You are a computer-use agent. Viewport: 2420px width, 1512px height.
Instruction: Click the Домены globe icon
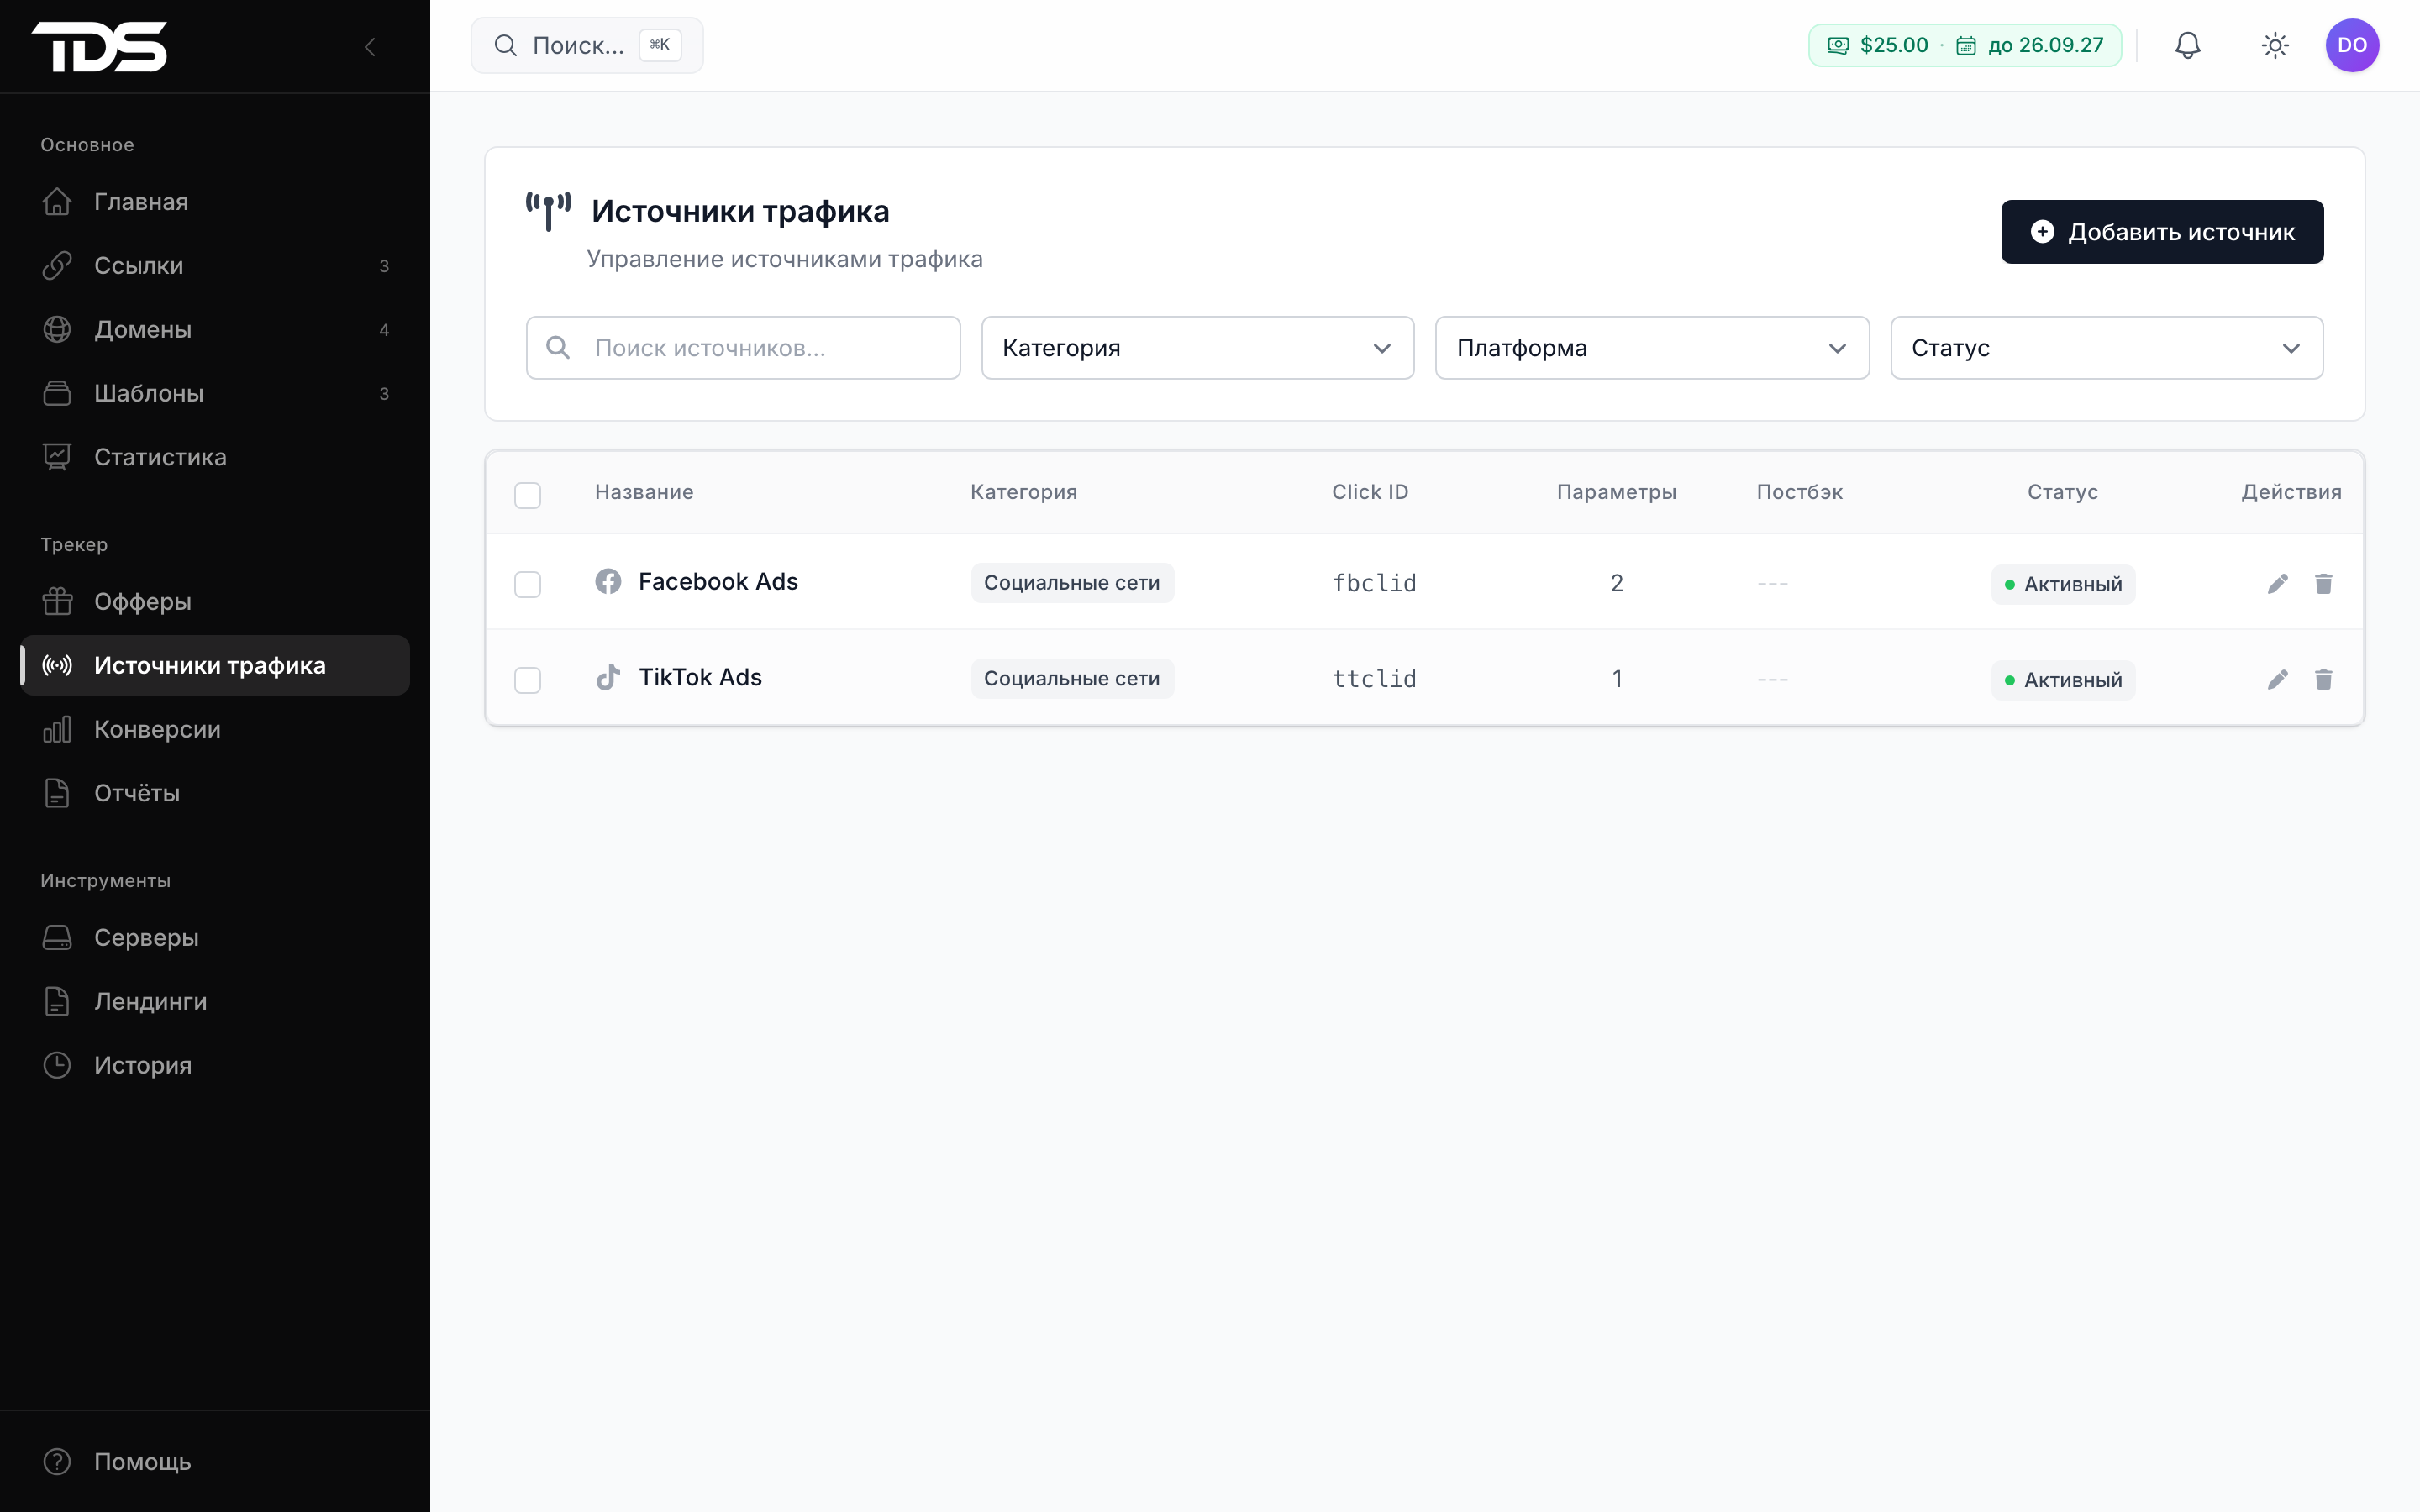(x=57, y=329)
